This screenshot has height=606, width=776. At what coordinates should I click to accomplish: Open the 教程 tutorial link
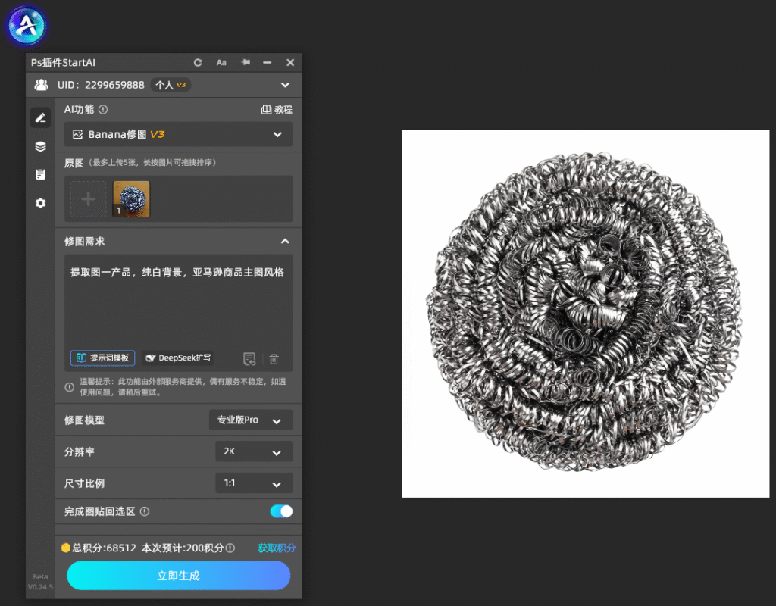pos(277,109)
